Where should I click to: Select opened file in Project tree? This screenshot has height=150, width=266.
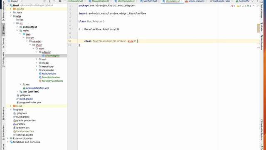(x=45, y=1)
